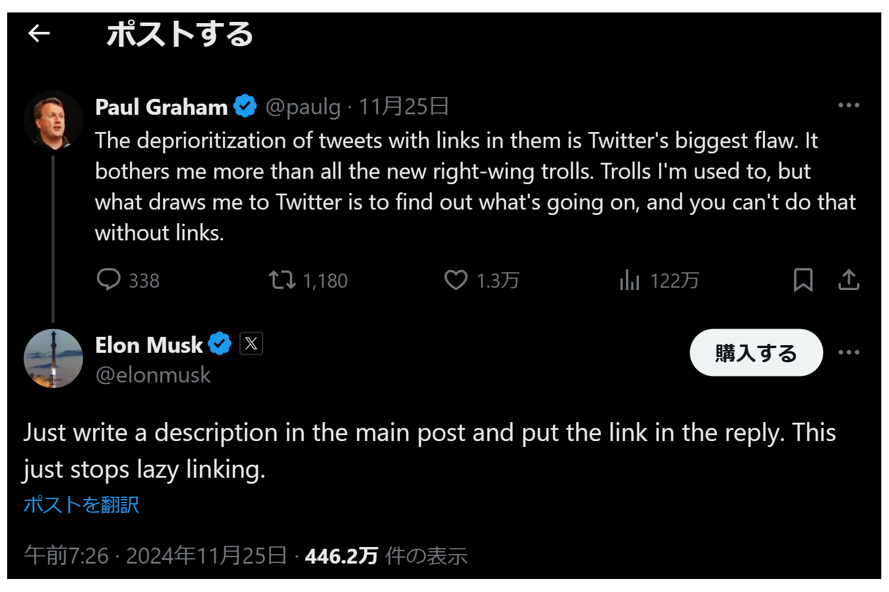Image resolution: width=889 pixels, height=592 pixels.
Task: Like Paul Graham's tweet via heart icon
Action: [456, 280]
